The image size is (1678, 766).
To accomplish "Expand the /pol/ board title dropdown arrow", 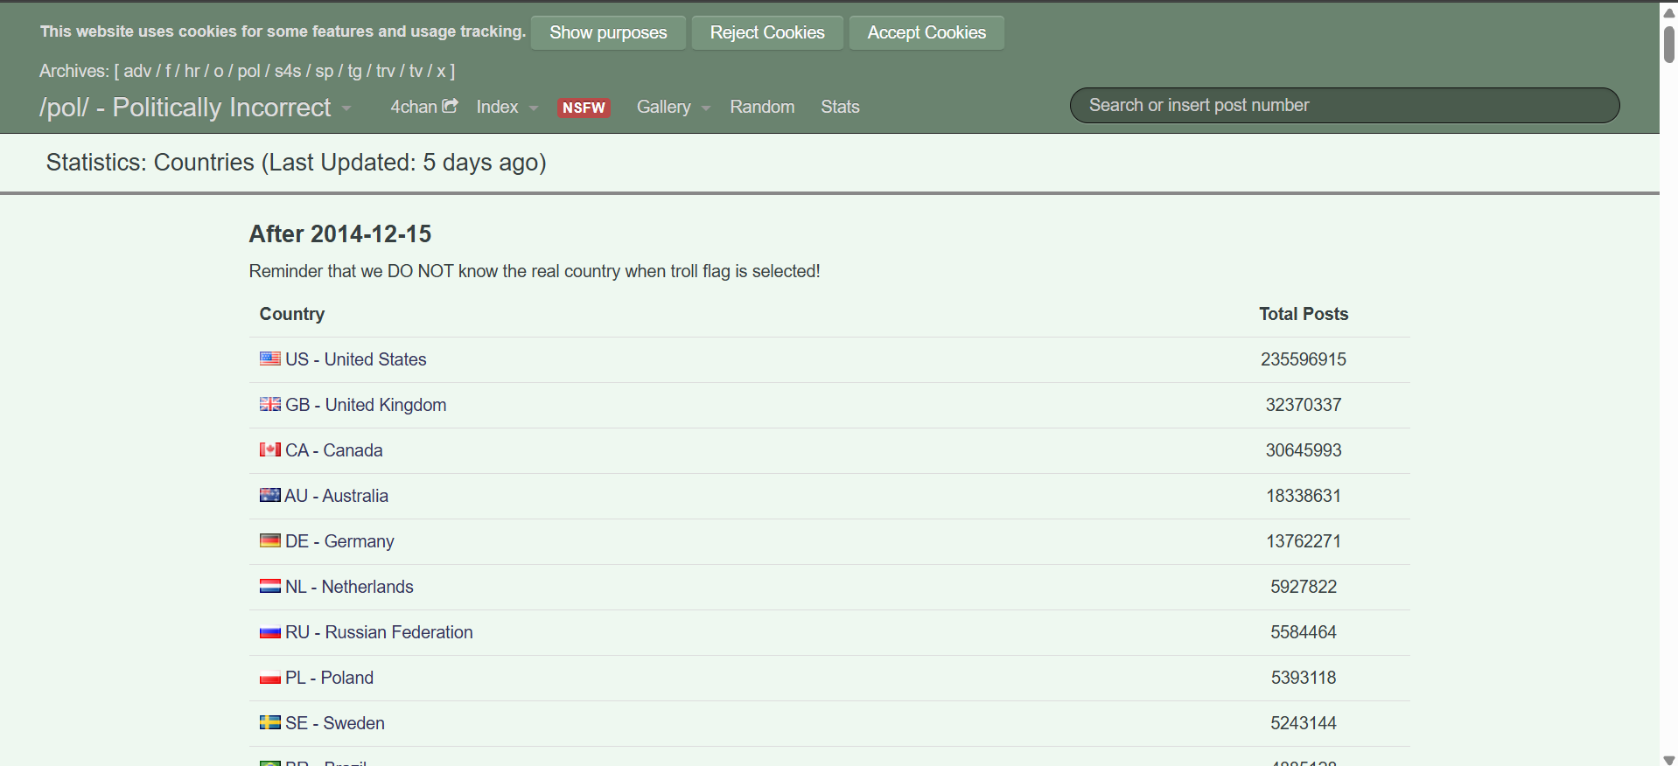I will tap(346, 108).
